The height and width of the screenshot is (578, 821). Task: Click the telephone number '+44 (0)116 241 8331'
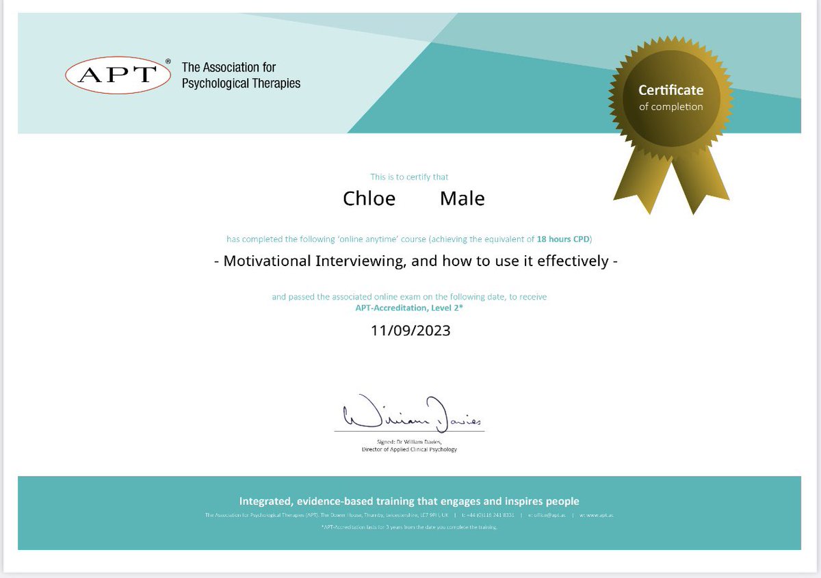tap(488, 514)
